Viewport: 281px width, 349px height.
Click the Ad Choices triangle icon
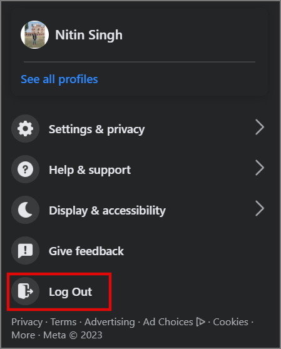(201, 322)
